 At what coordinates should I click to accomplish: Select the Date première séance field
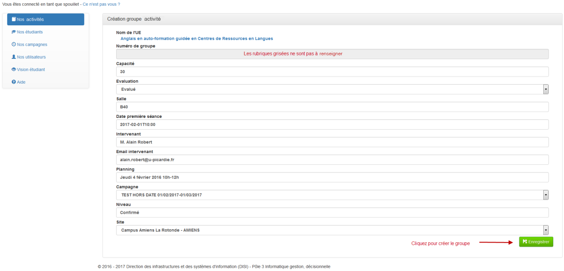click(332, 124)
